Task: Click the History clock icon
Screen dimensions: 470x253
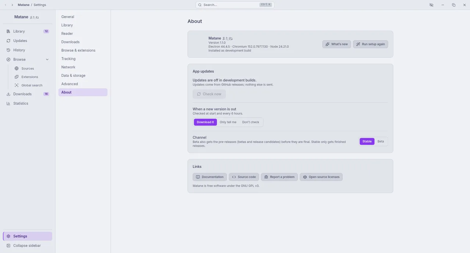Action: click(8, 50)
